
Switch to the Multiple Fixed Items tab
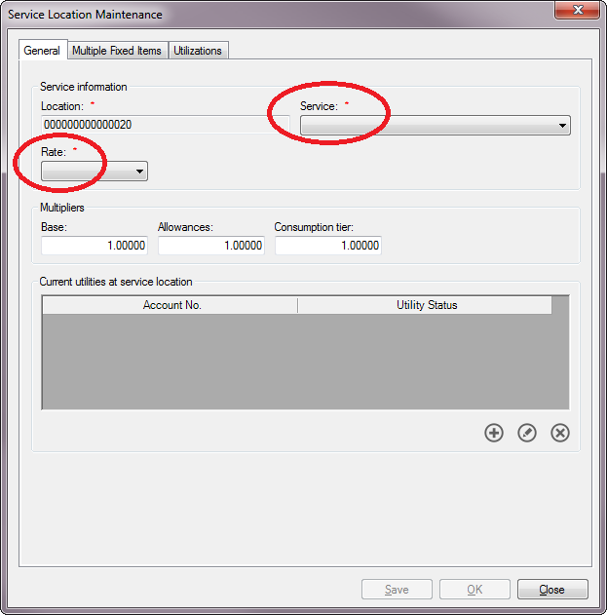click(117, 51)
